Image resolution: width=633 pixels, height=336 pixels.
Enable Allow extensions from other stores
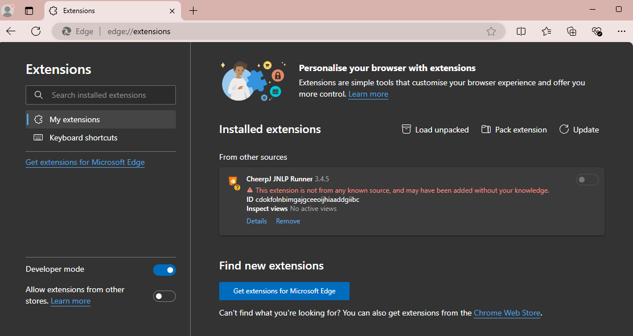tap(165, 296)
